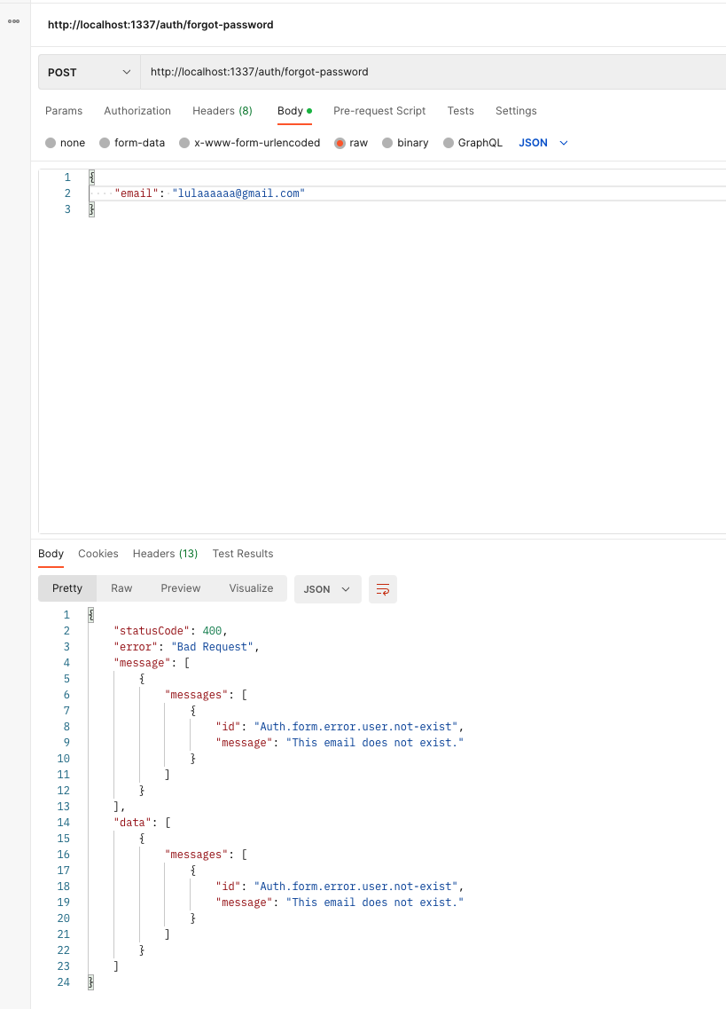Image resolution: width=726 pixels, height=1009 pixels.
Task: Select the binary body type
Action: tap(405, 143)
